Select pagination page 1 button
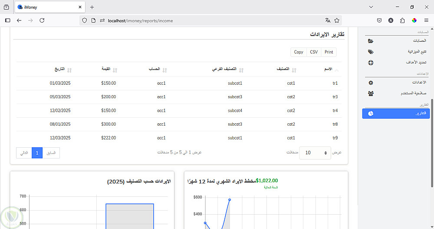434x229 pixels. tap(37, 153)
